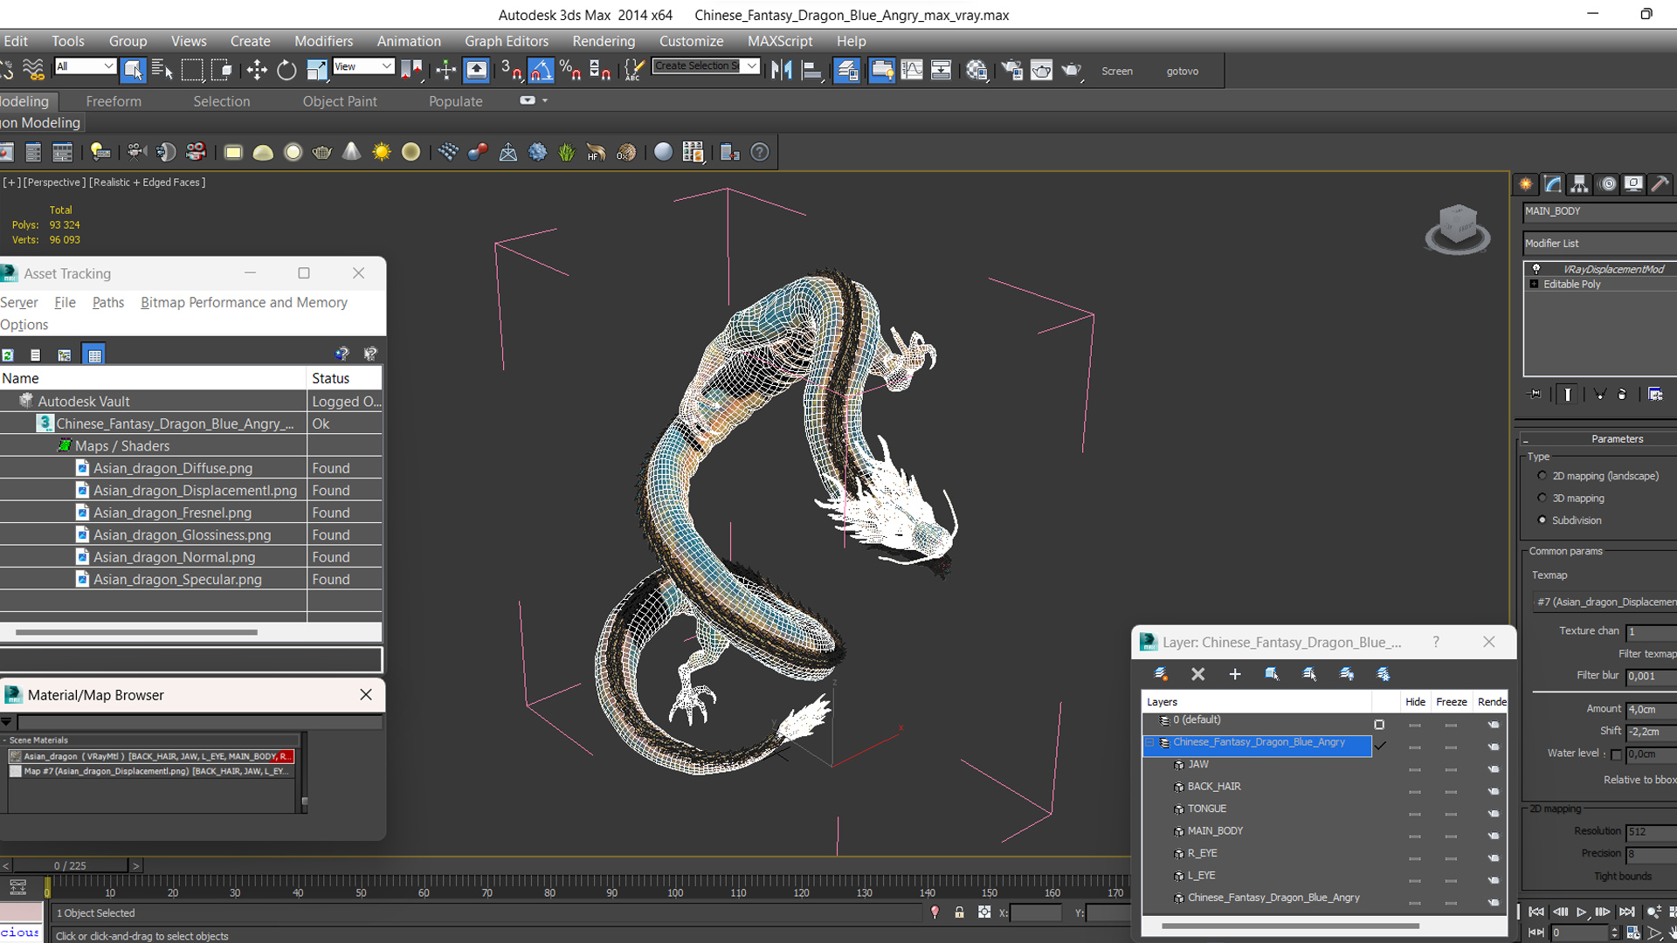This screenshot has height=943, width=1677.
Task: Click the Mirror tool icon
Action: (782, 70)
